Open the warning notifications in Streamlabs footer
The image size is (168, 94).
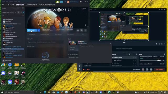pyautogui.click(x=88, y=69)
